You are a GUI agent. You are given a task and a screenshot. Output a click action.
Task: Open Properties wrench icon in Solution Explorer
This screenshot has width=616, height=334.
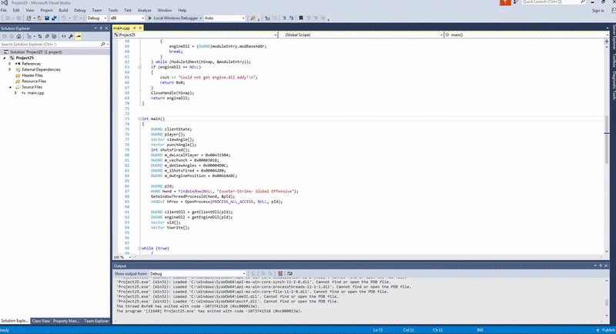69,36
